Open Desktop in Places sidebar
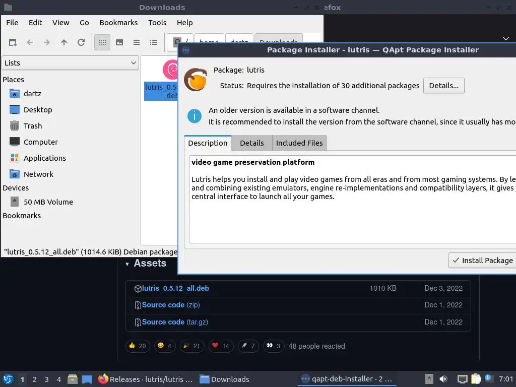516x387 pixels. [x=37, y=110]
